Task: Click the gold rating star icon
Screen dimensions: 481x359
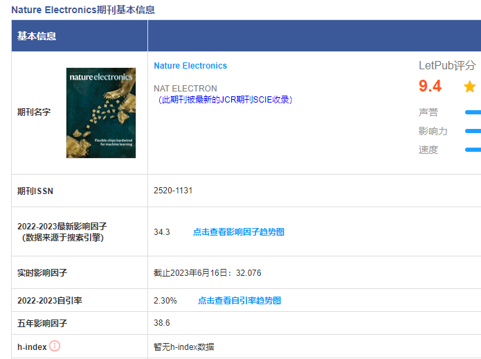Action: (470, 87)
